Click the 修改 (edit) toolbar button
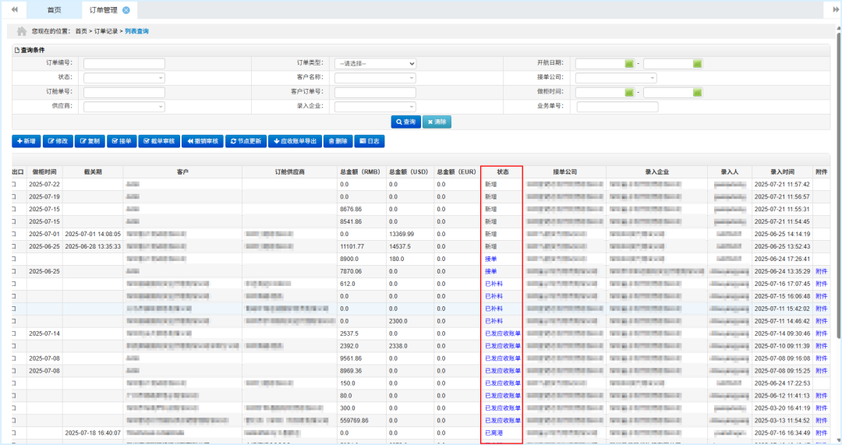 pos(58,141)
